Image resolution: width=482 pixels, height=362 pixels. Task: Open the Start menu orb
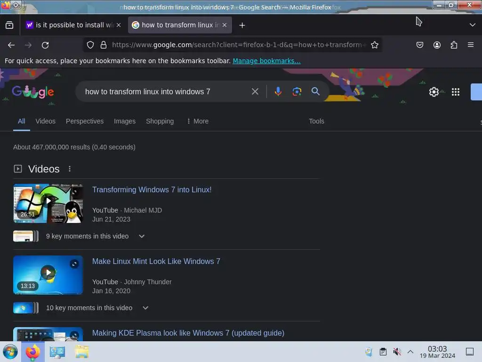pyautogui.click(x=10, y=352)
